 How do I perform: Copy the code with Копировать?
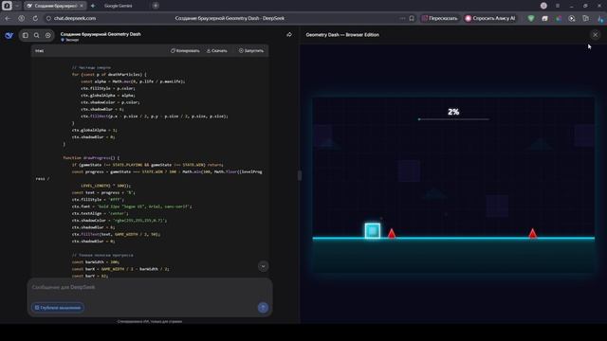click(185, 50)
